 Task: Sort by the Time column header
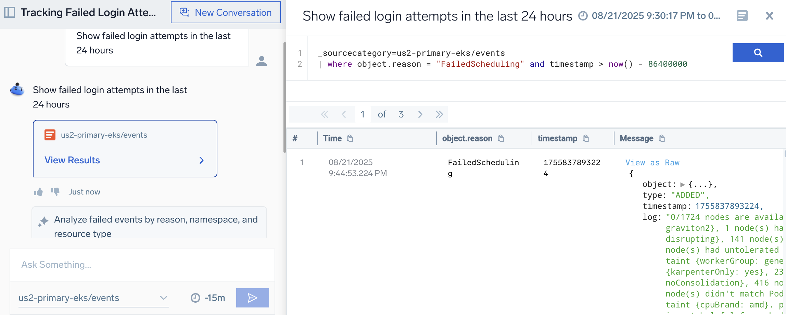pos(332,138)
